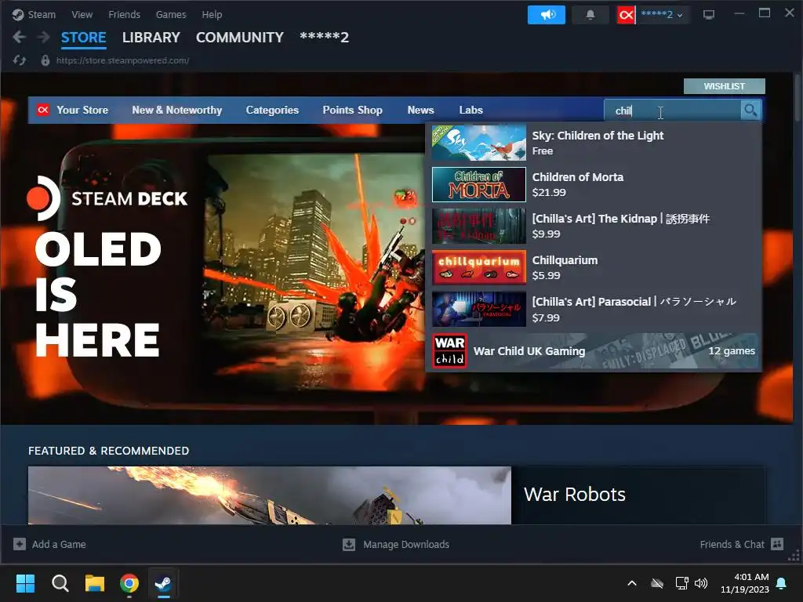
Task: Click the search magnifier button in store
Action: [750, 110]
